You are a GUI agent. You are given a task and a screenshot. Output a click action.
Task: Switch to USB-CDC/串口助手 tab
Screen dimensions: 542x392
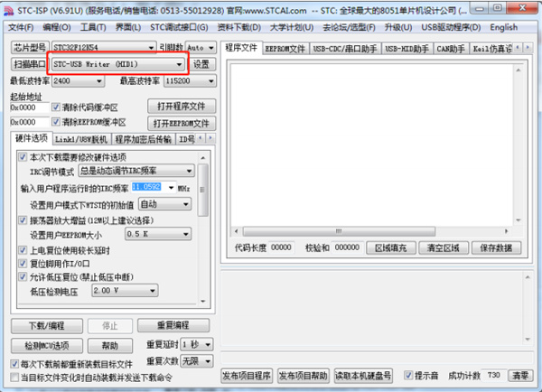click(345, 49)
